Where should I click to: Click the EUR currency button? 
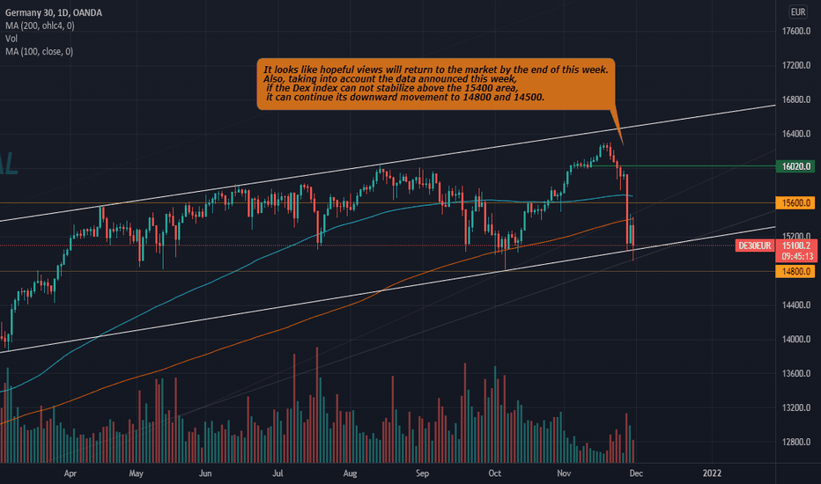[x=798, y=12]
